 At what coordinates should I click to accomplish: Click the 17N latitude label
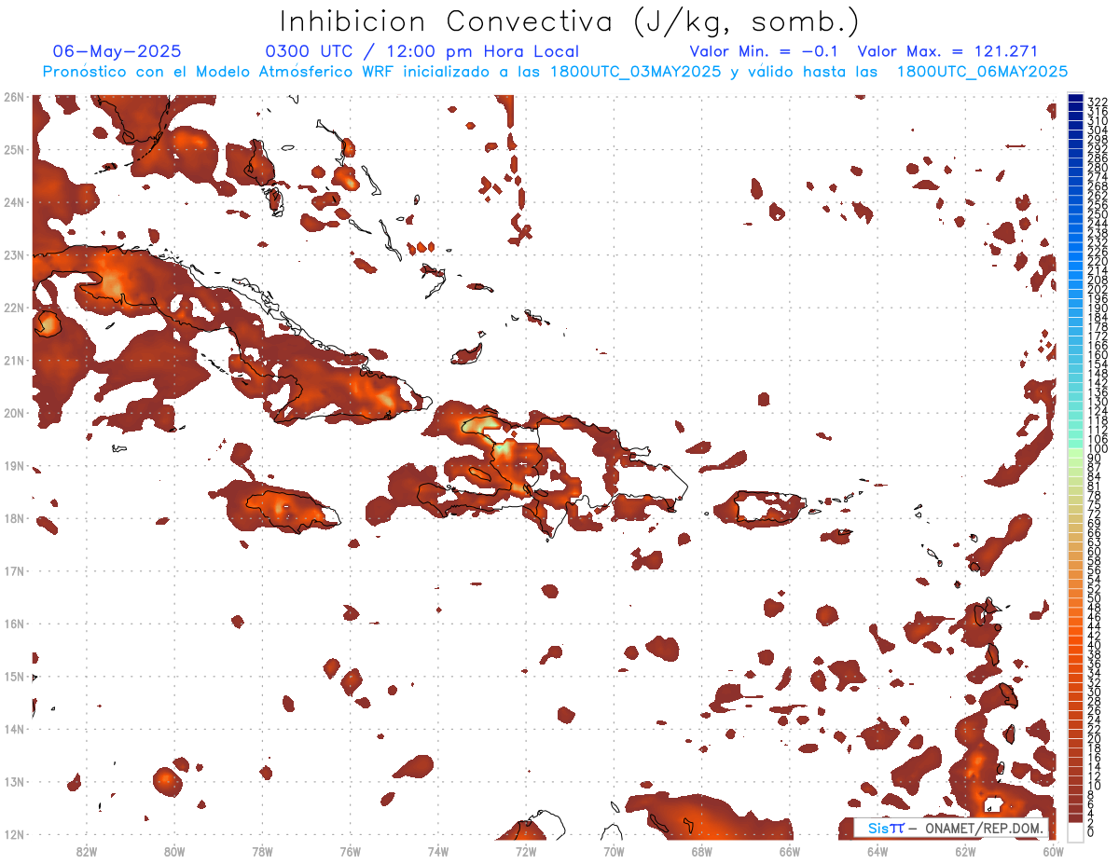(13, 570)
